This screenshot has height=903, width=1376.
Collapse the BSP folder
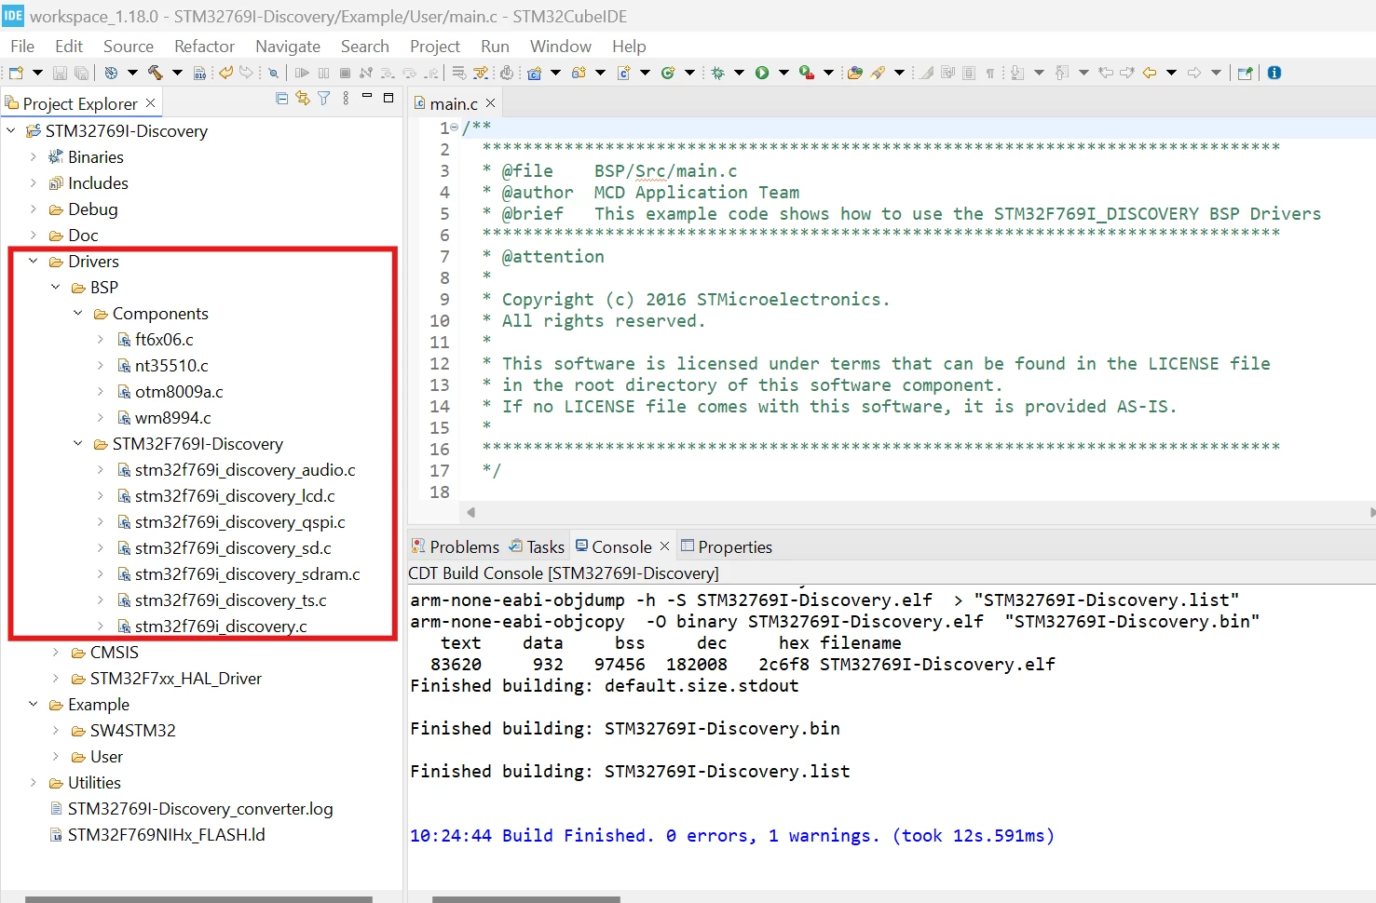(56, 288)
